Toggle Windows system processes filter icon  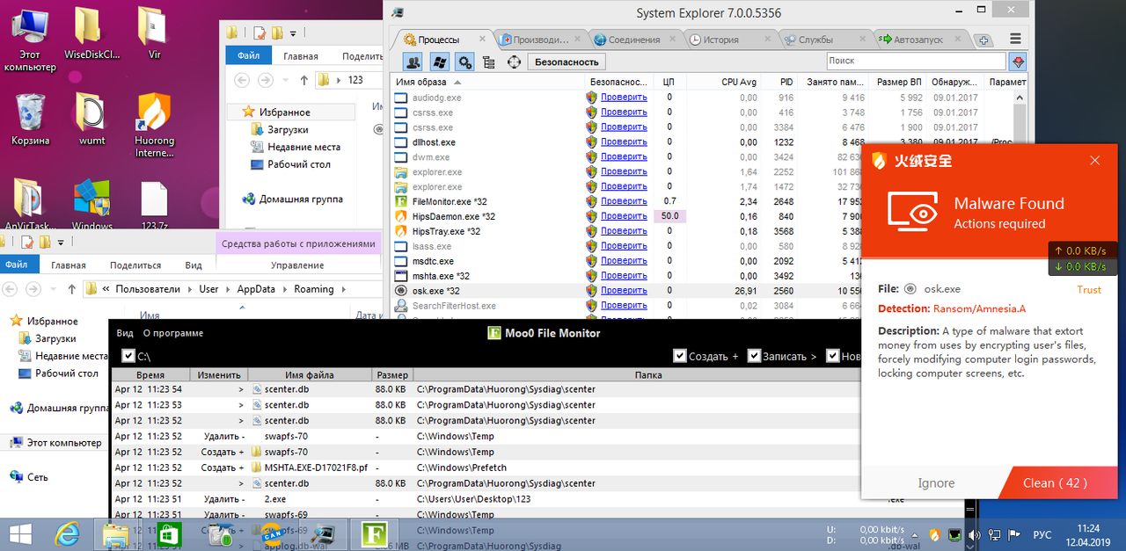click(439, 62)
